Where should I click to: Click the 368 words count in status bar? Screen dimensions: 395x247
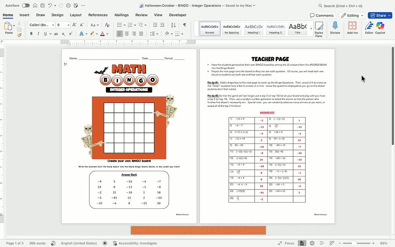point(37,243)
